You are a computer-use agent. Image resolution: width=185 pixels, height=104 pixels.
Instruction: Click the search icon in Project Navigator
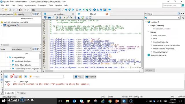click(x=33, y=14)
